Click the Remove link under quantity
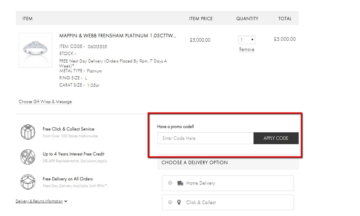Screen dimensions: 360x216 [x=246, y=49]
